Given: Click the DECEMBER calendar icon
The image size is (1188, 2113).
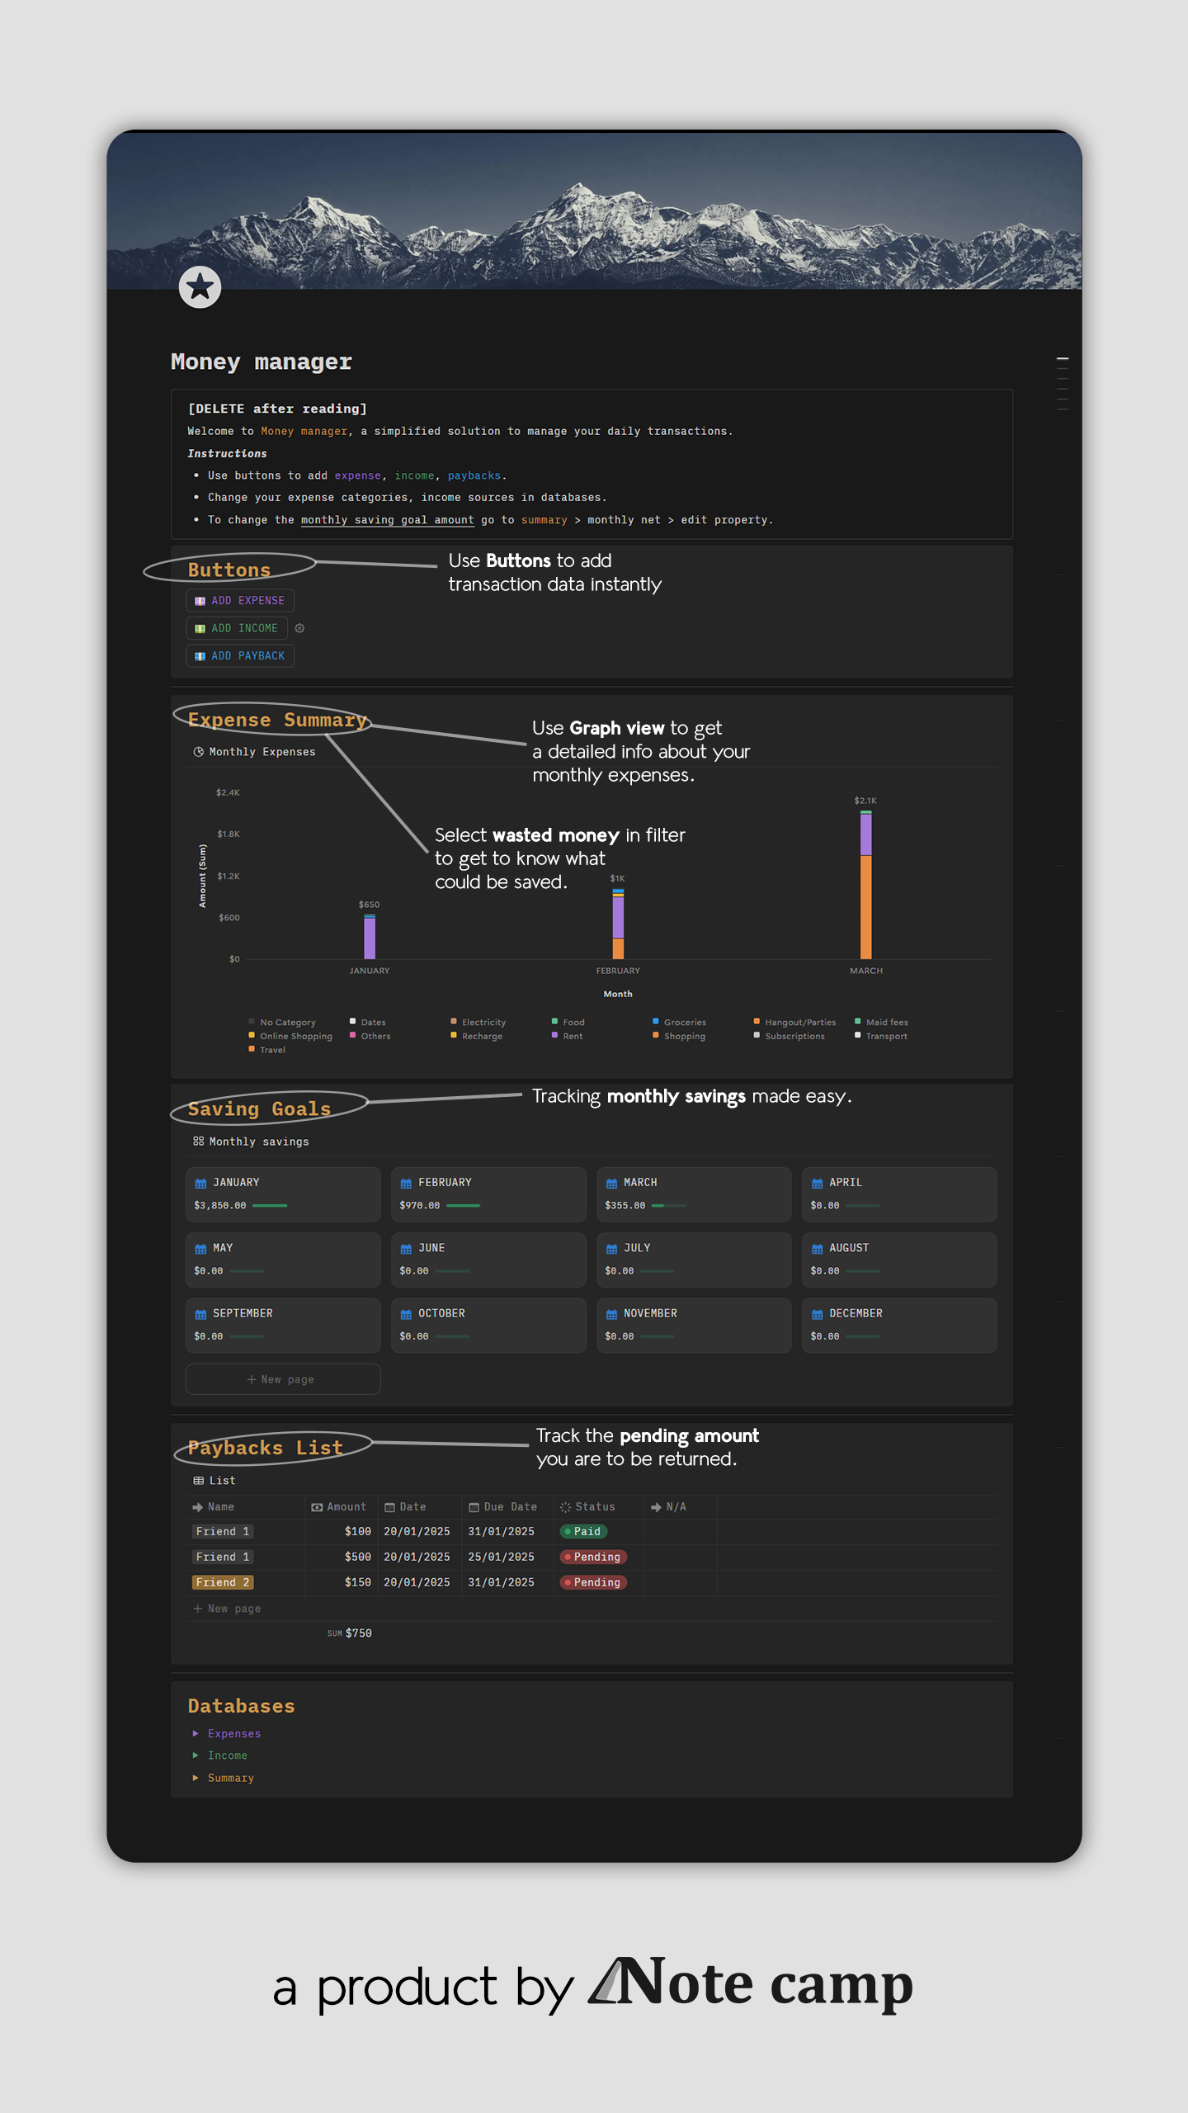Looking at the screenshot, I should 817,1314.
